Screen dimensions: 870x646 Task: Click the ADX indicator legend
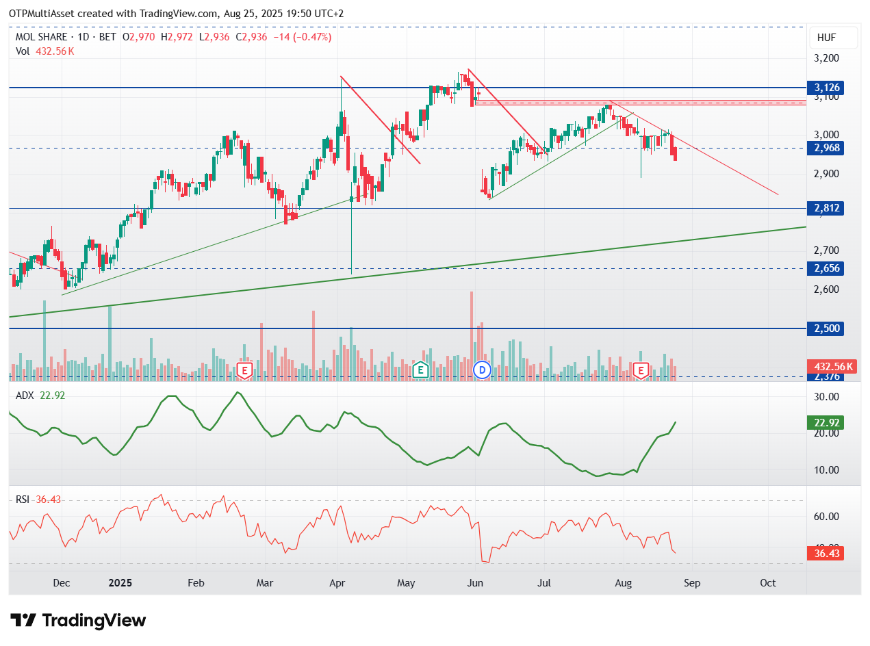(x=40, y=395)
